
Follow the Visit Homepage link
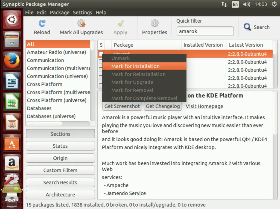tap(204, 106)
